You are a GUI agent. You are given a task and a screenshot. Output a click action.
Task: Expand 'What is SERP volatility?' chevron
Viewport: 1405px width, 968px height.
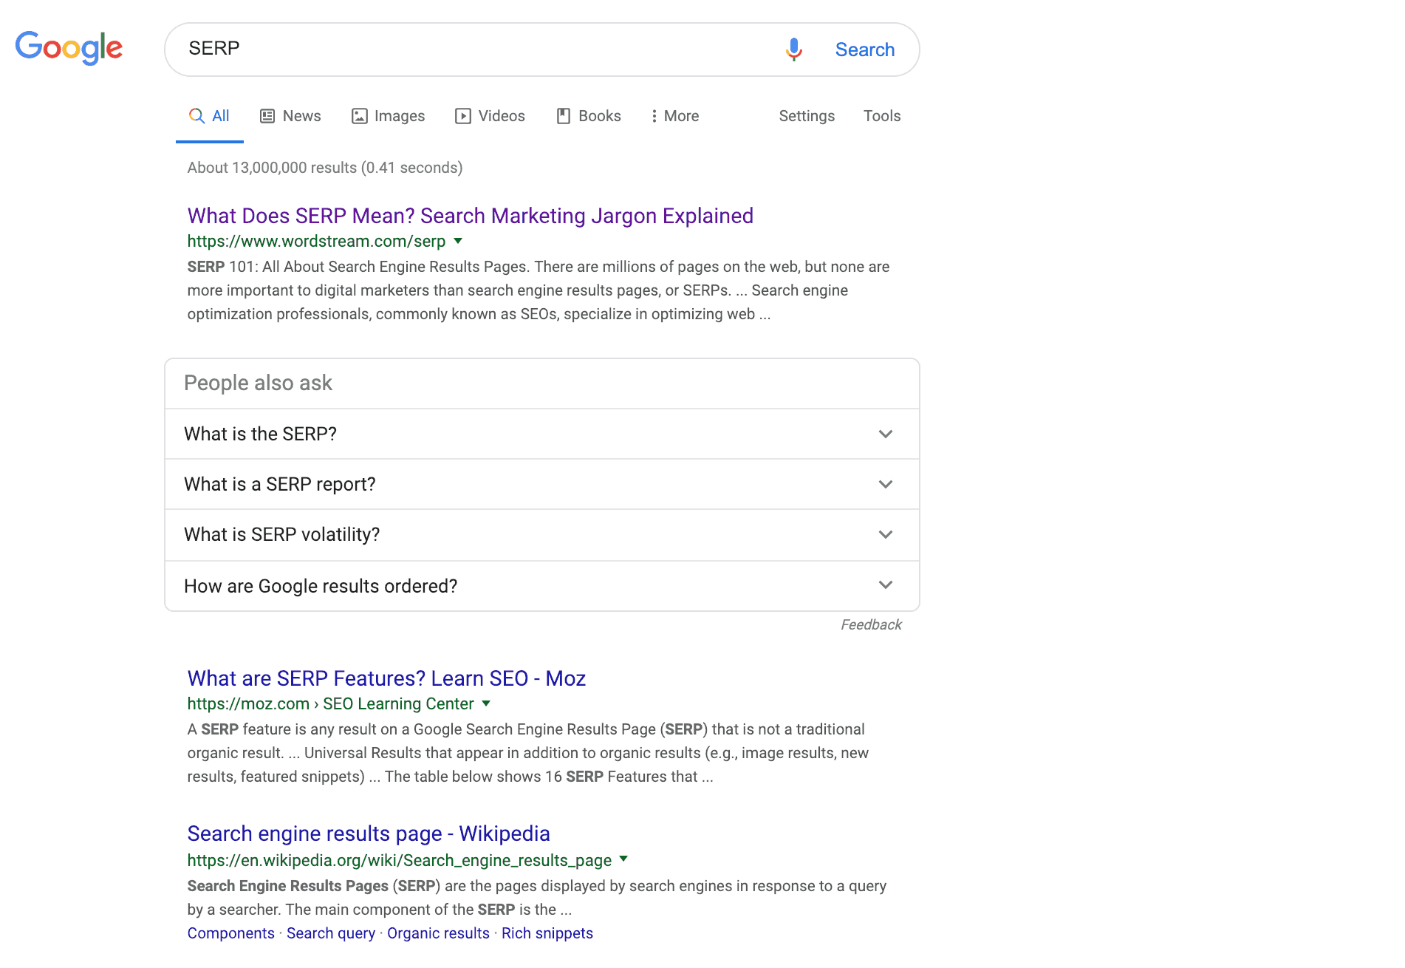pos(885,534)
